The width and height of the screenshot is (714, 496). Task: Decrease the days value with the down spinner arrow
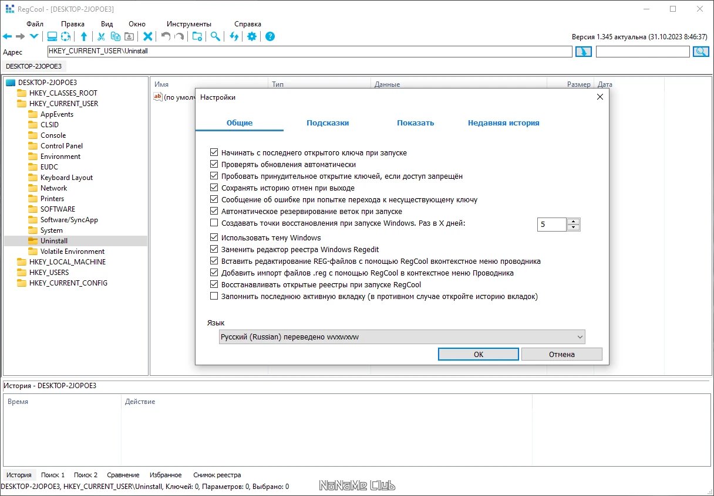tap(574, 227)
